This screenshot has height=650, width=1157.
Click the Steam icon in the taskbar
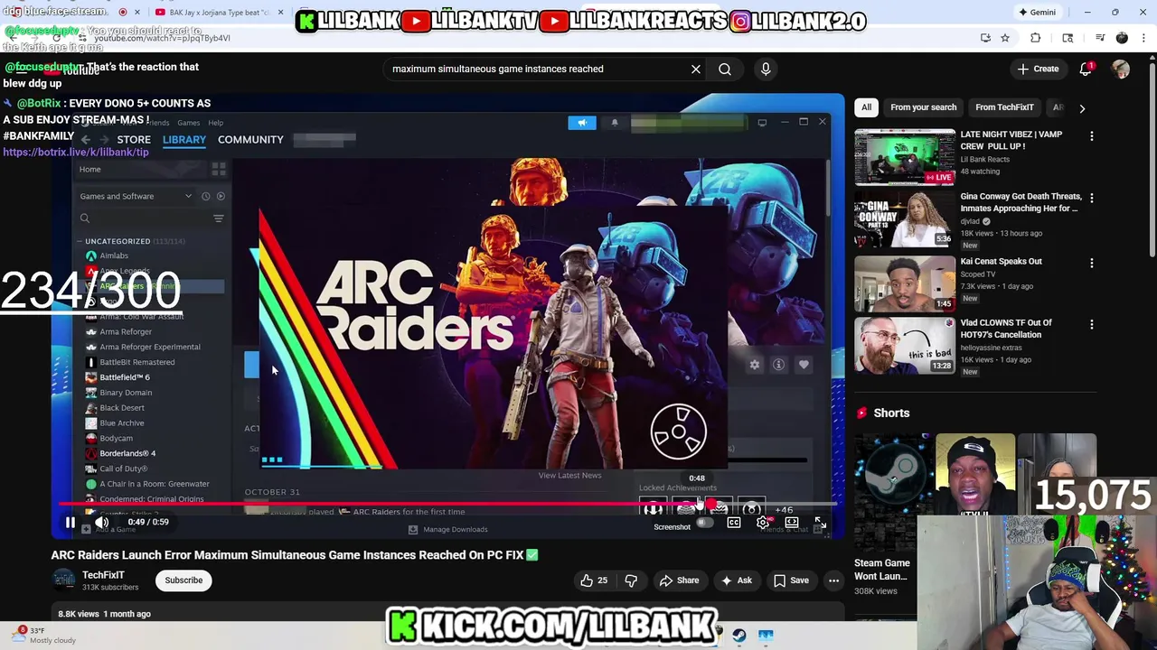(739, 636)
